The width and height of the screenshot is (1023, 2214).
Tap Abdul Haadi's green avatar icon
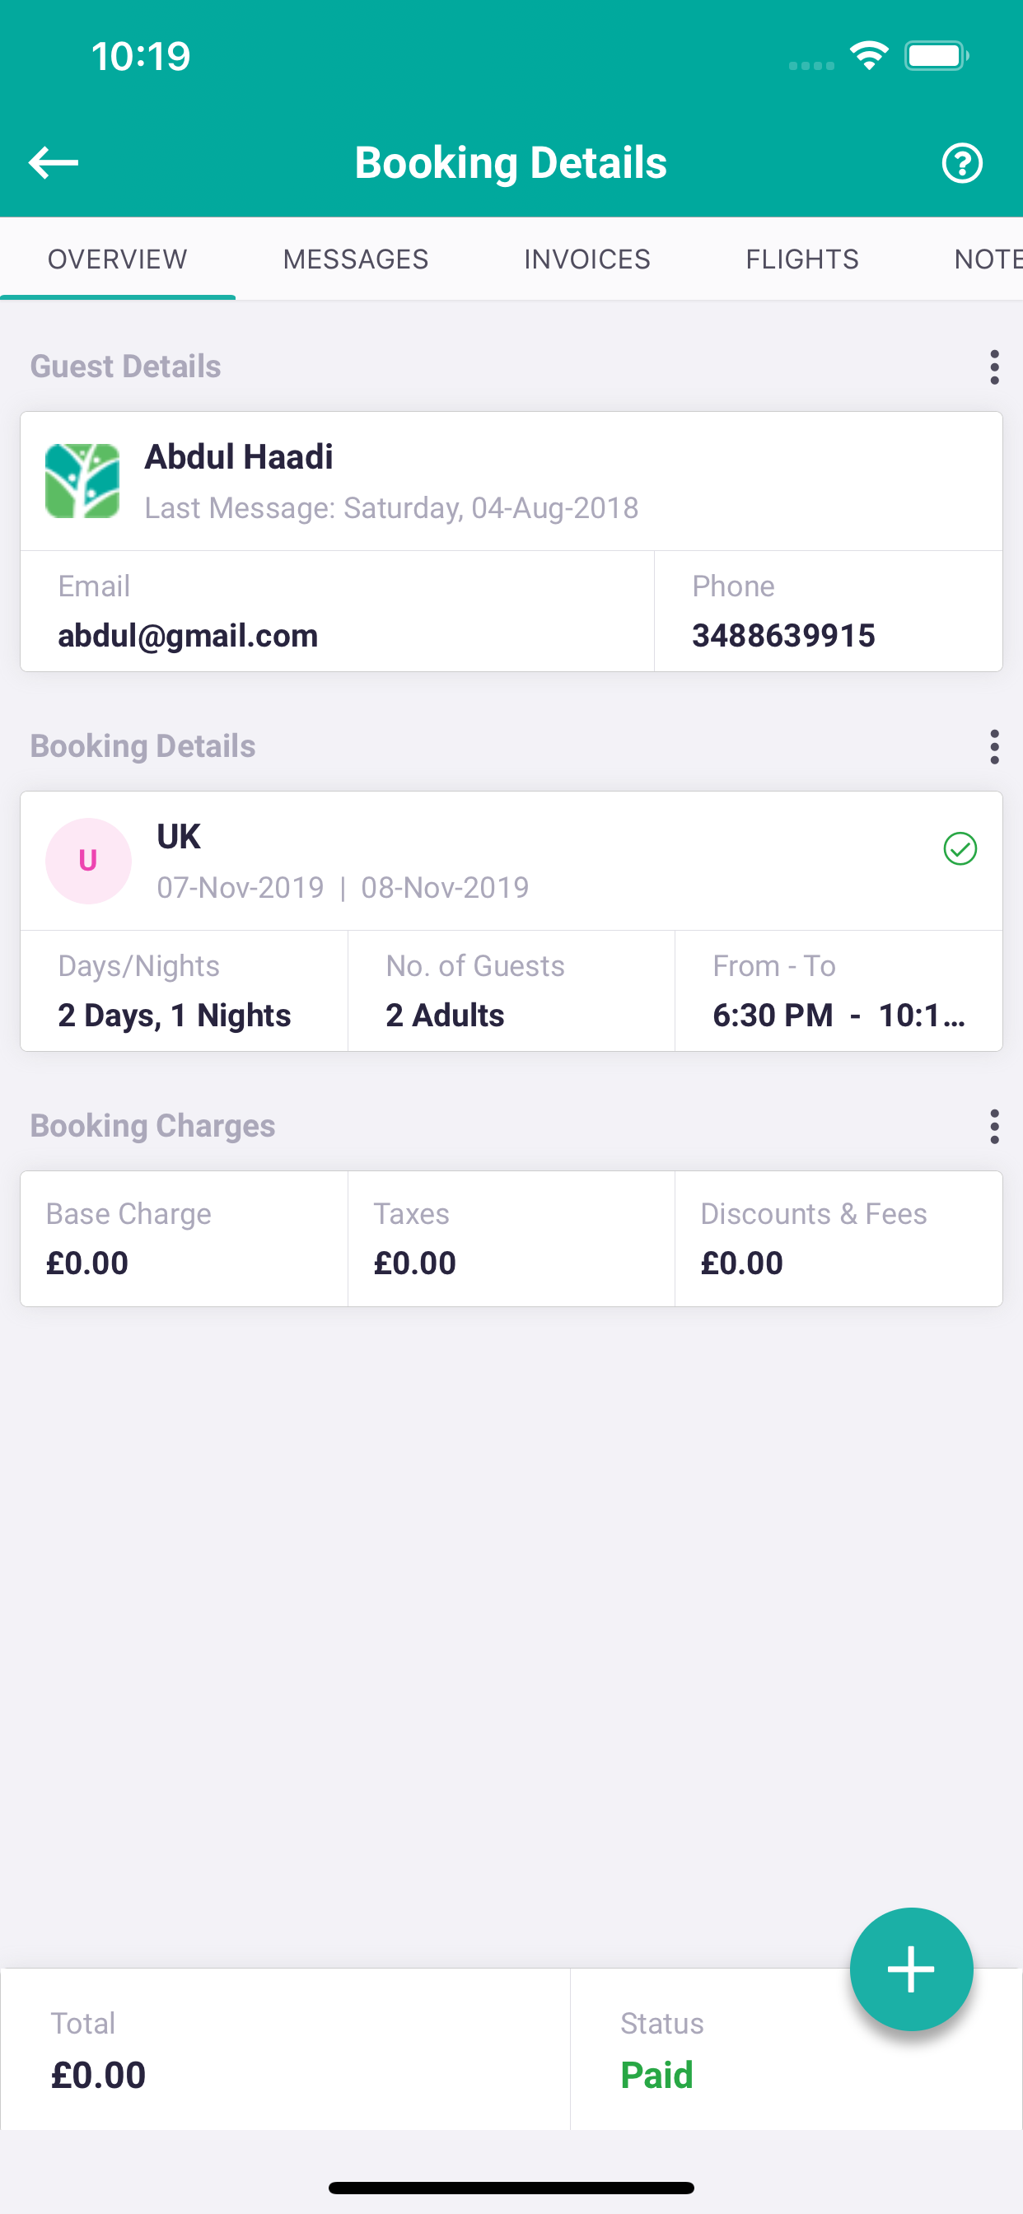(x=82, y=480)
